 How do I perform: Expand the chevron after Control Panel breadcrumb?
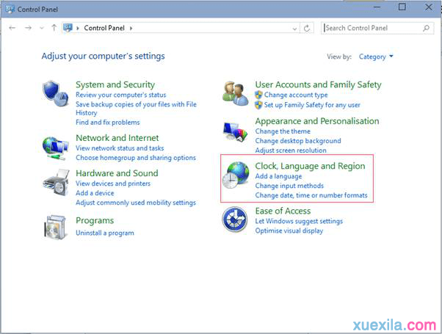click(131, 28)
